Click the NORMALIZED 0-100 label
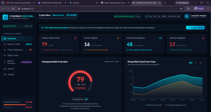Viewport: 211px width, 112px height. (x=112, y=62)
